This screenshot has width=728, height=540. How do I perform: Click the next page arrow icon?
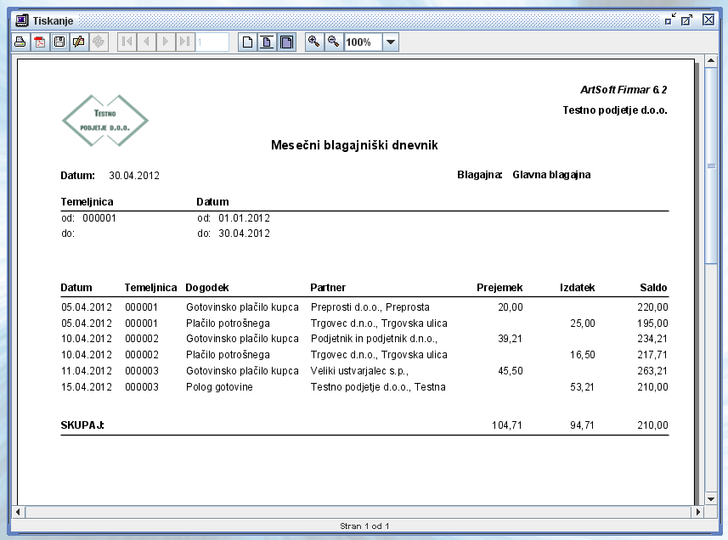tap(166, 42)
